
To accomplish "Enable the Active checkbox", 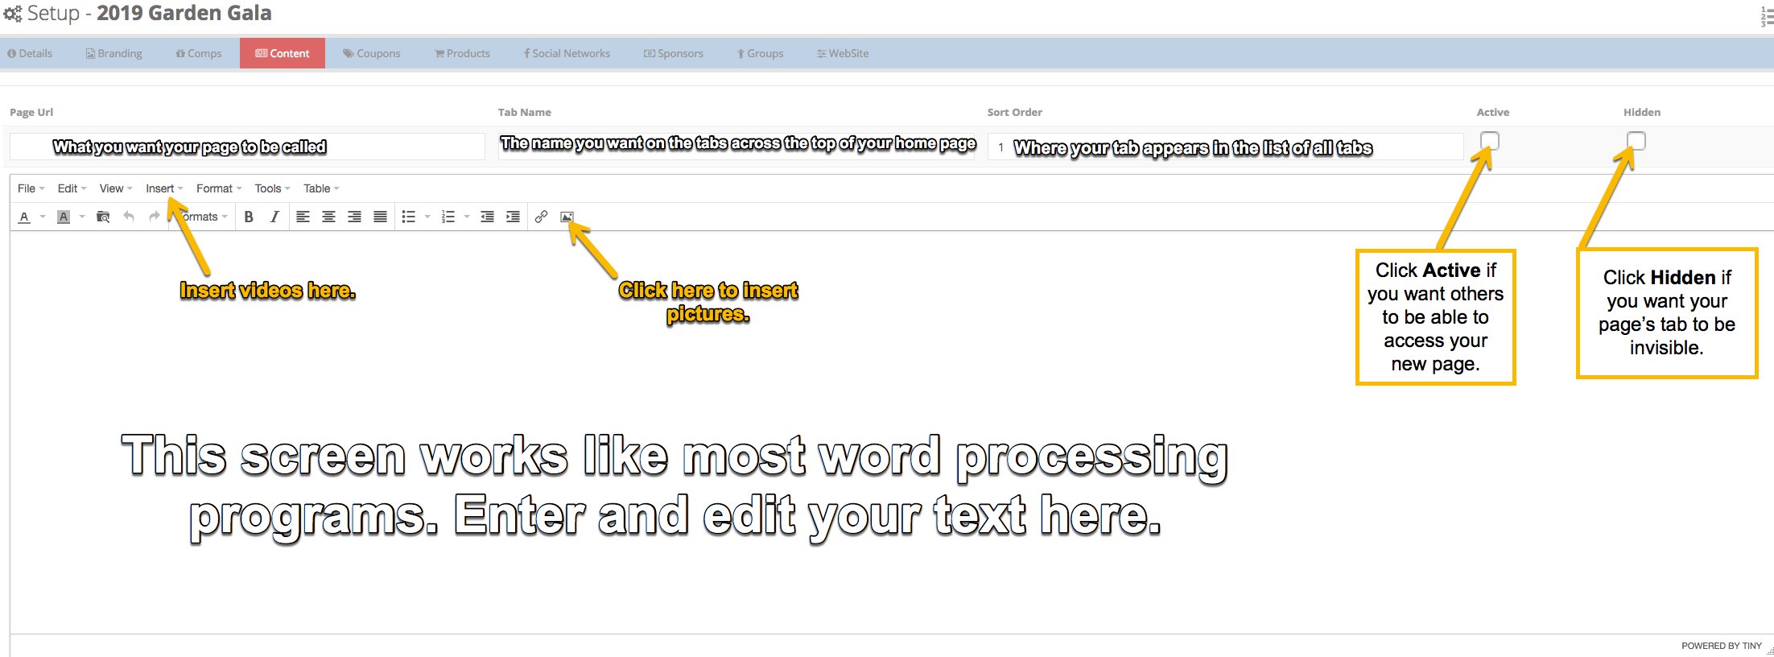I will [x=1490, y=141].
